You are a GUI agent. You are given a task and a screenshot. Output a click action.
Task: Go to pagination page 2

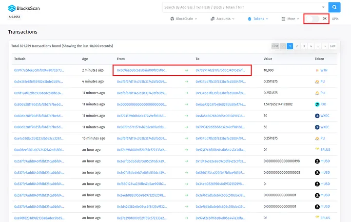pos(297,46)
